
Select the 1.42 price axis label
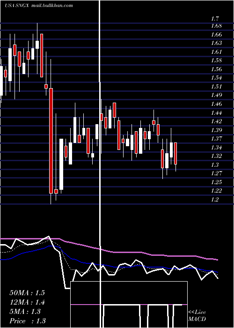[x=216, y=121]
